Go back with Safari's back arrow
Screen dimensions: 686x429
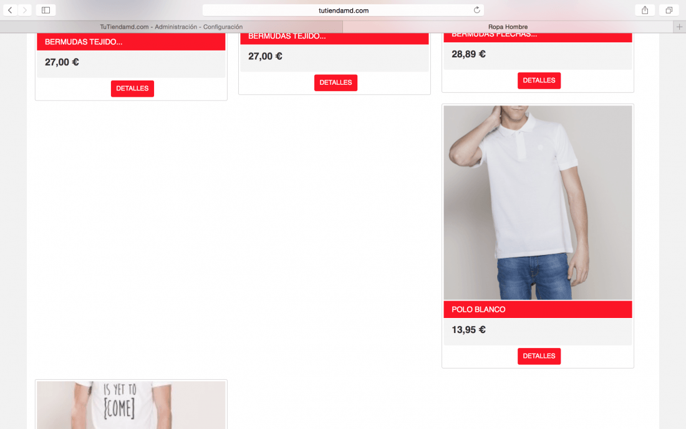[10, 10]
